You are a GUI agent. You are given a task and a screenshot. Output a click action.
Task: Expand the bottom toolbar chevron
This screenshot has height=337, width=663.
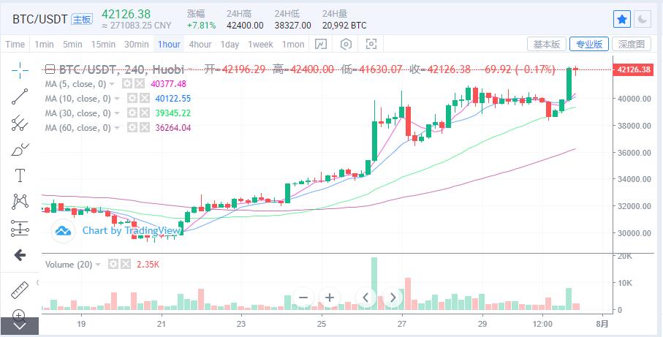click(20, 326)
